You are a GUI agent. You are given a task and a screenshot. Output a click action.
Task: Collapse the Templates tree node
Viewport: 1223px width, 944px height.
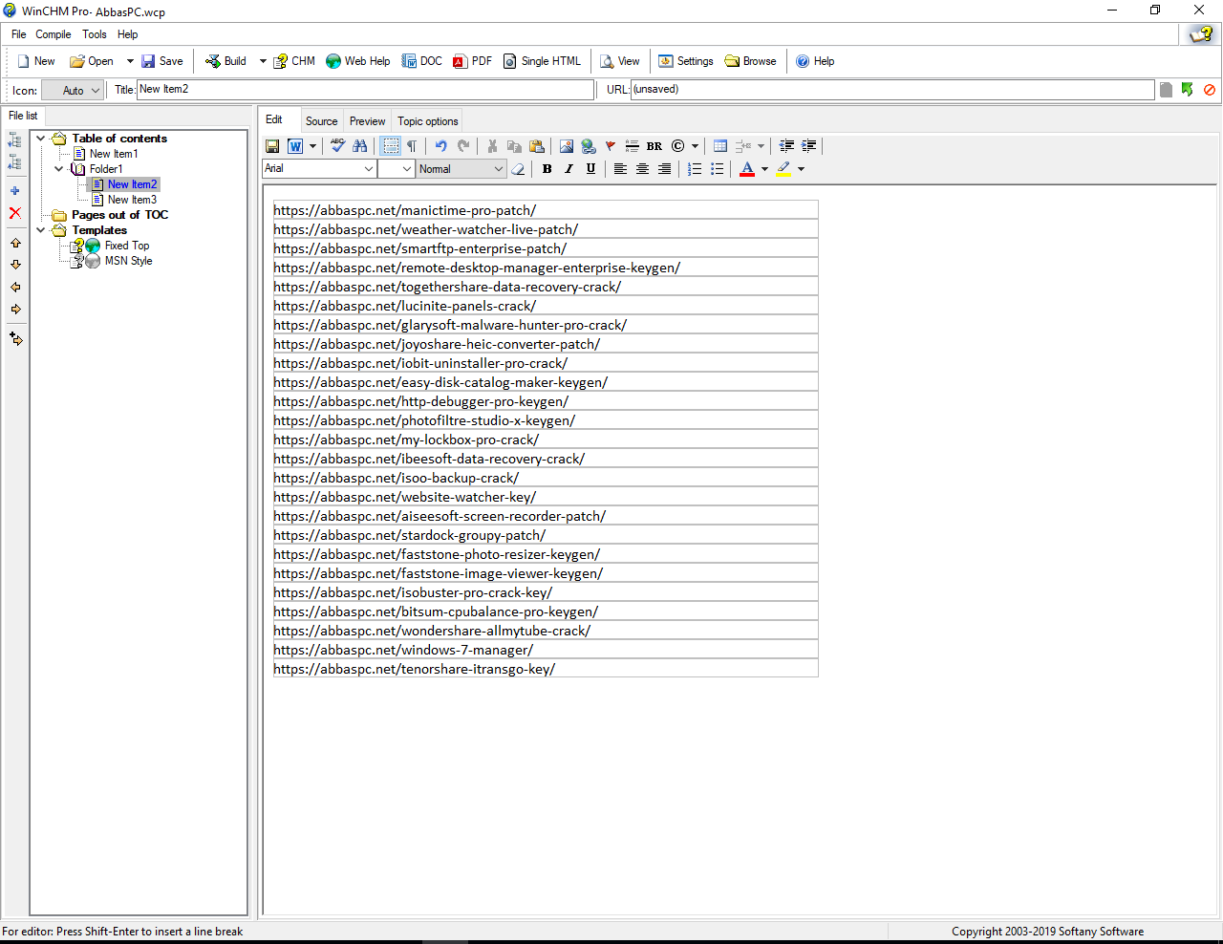(41, 230)
